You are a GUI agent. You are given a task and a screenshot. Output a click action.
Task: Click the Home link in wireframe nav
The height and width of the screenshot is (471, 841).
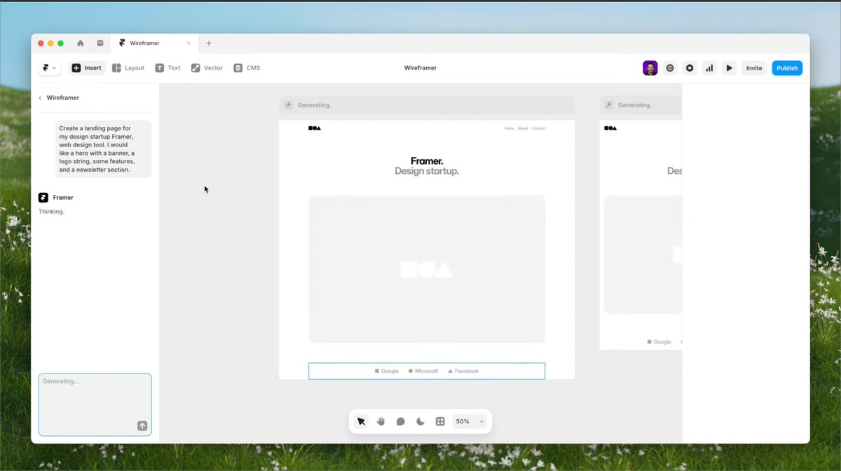(x=510, y=128)
